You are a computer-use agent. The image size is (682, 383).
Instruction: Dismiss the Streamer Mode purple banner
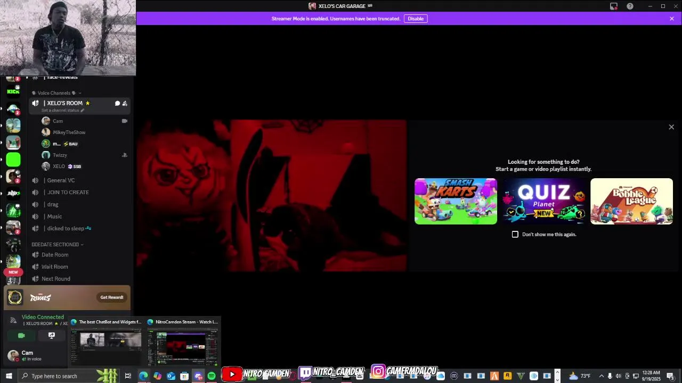click(x=672, y=19)
